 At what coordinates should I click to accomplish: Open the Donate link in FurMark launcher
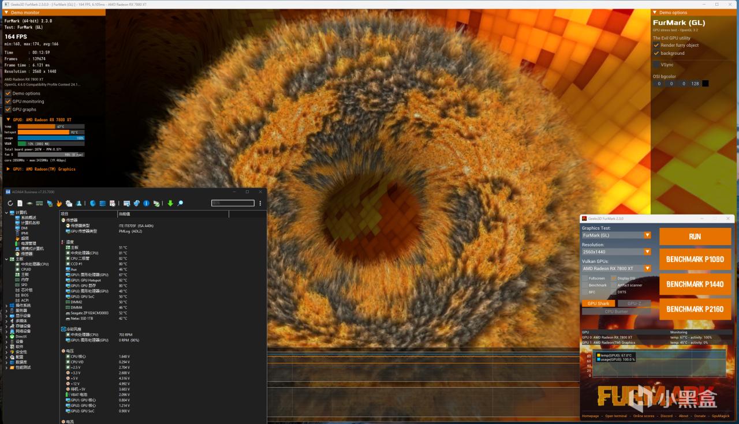700,416
